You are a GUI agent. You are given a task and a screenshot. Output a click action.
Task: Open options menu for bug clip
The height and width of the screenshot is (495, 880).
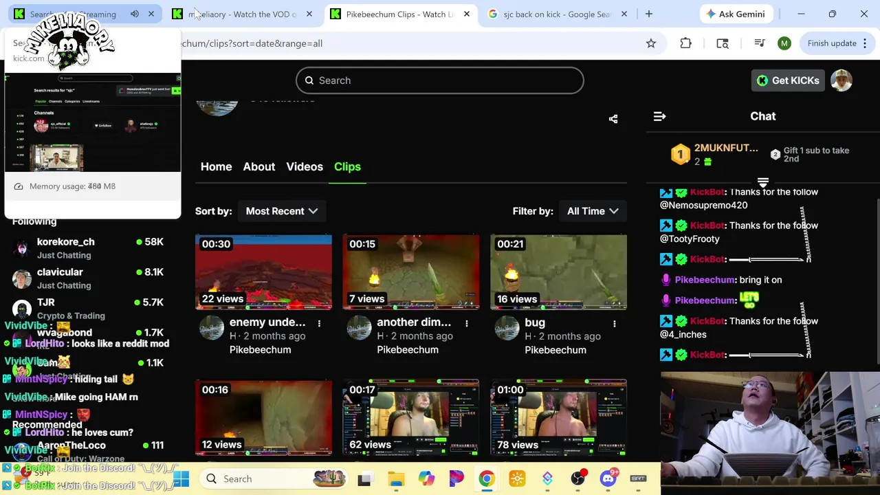pos(615,323)
